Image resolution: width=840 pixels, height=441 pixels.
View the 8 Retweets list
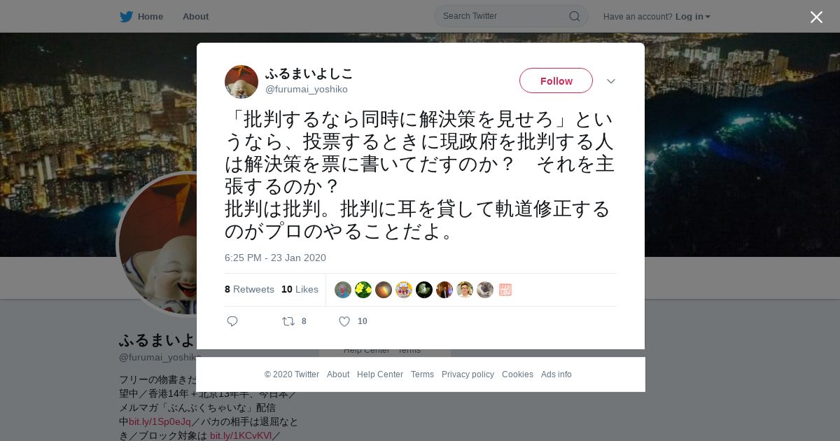(x=249, y=289)
